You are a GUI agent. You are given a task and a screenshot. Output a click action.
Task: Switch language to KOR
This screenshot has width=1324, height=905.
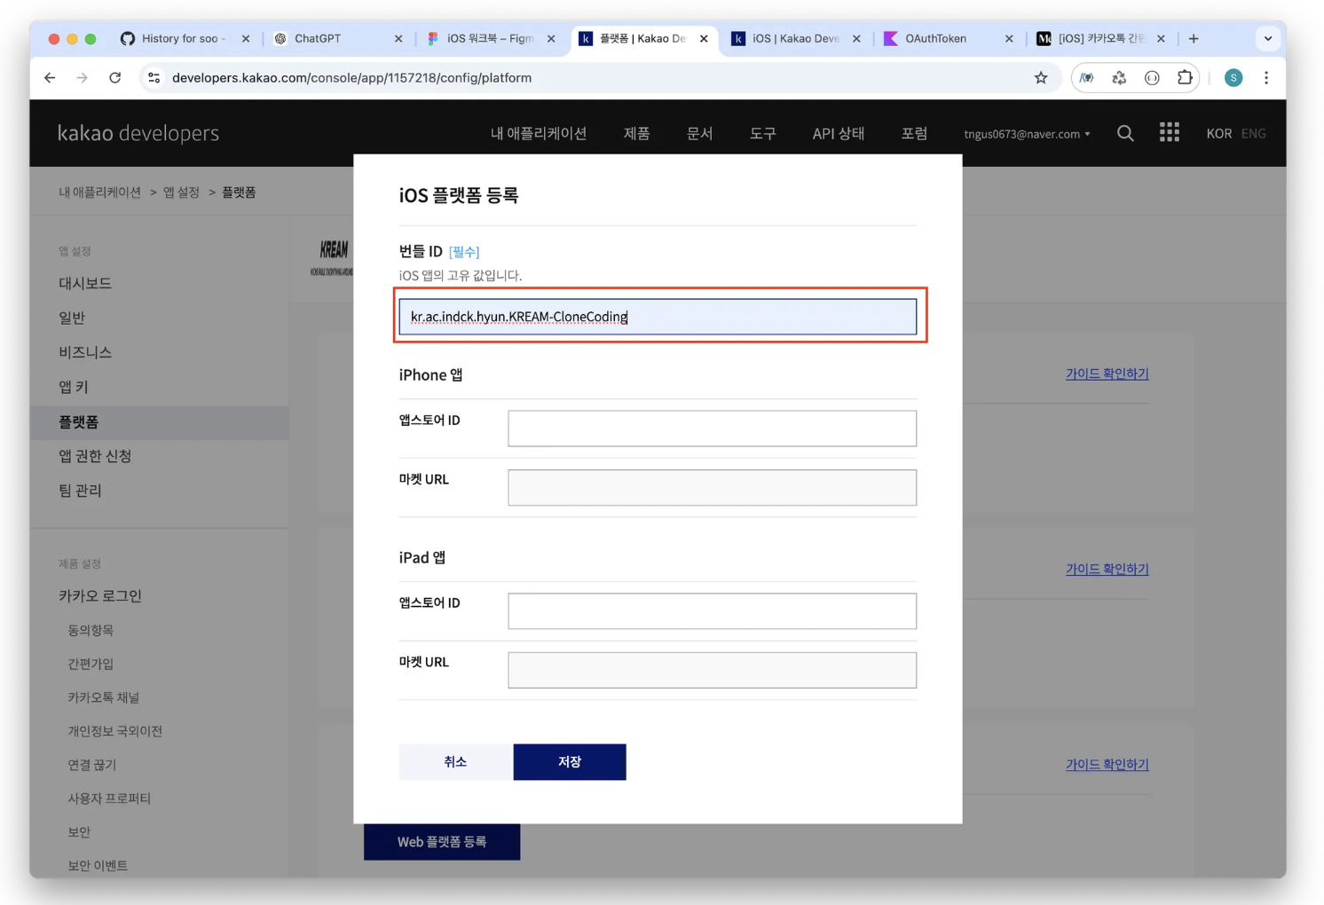pyautogui.click(x=1218, y=133)
